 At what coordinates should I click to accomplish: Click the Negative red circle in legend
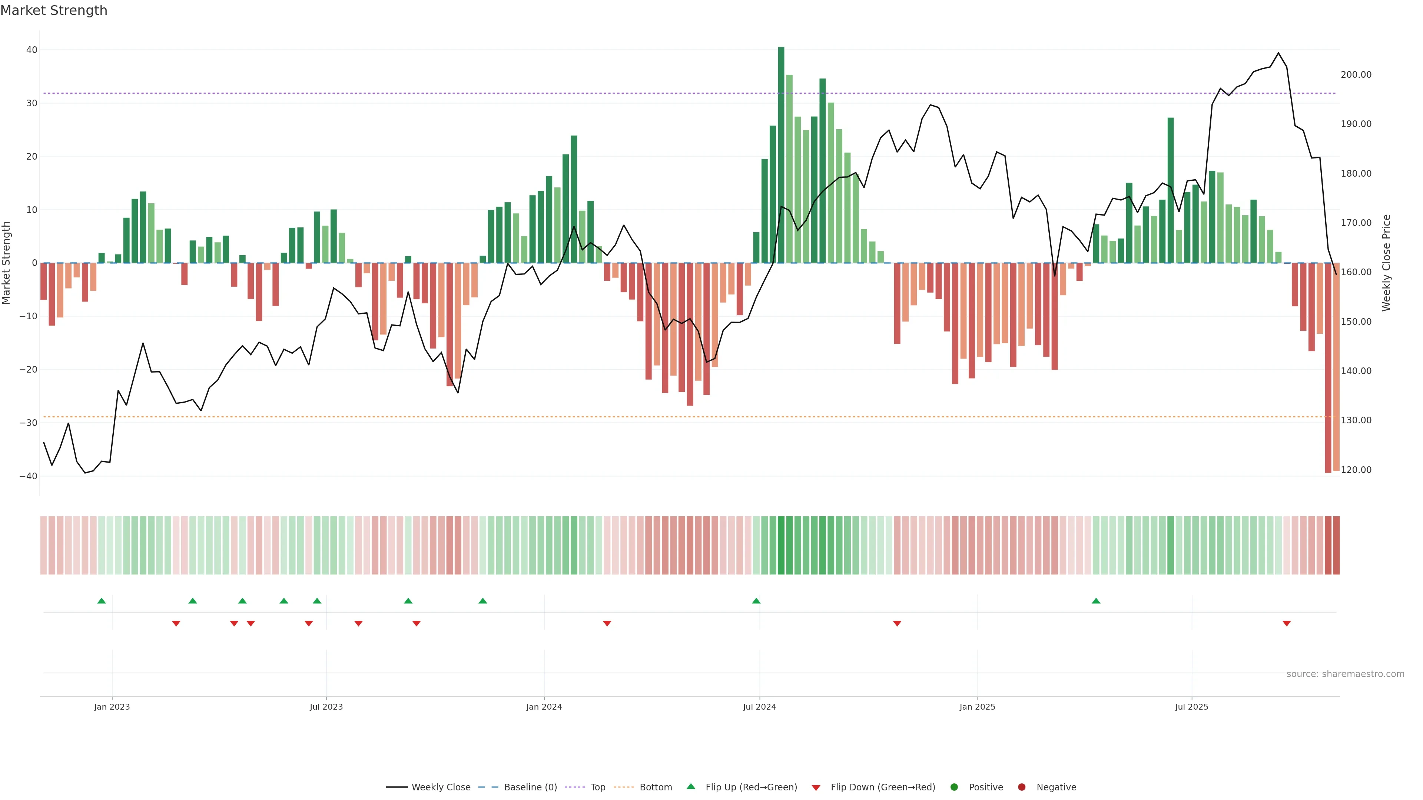tap(1021, 787)
